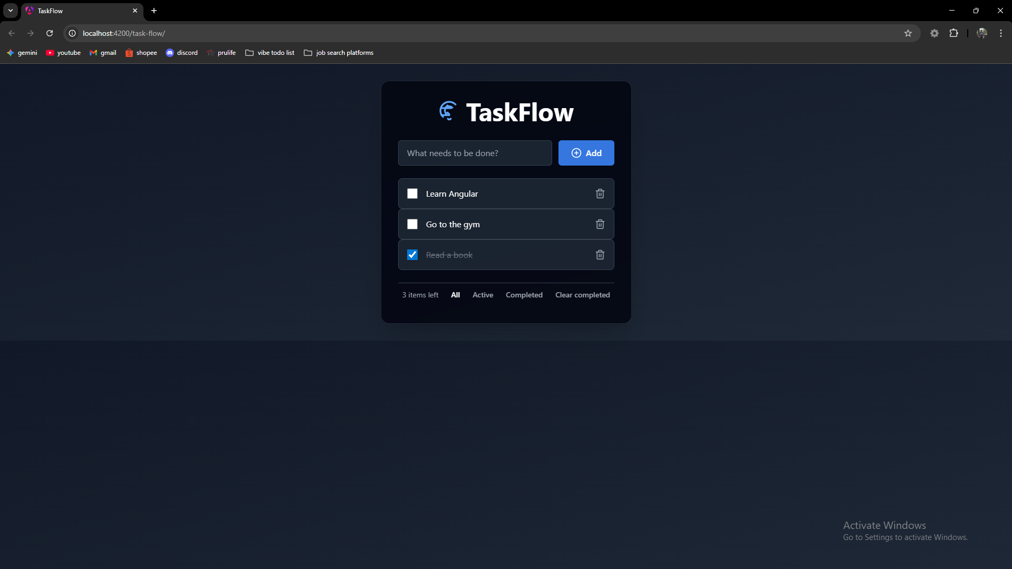
Task: Open the Chrome three-dot menu
Action: pos(1000,33)
